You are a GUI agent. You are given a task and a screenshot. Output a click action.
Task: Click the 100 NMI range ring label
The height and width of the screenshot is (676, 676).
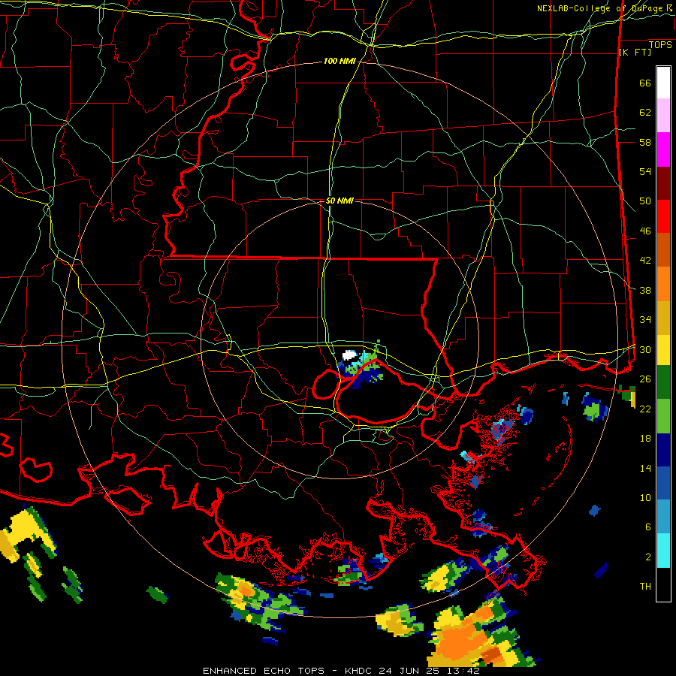[340, 62]
